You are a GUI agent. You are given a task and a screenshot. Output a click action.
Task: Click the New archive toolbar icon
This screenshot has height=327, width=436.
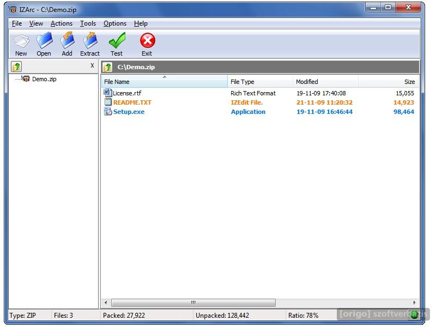pos(21,40)
